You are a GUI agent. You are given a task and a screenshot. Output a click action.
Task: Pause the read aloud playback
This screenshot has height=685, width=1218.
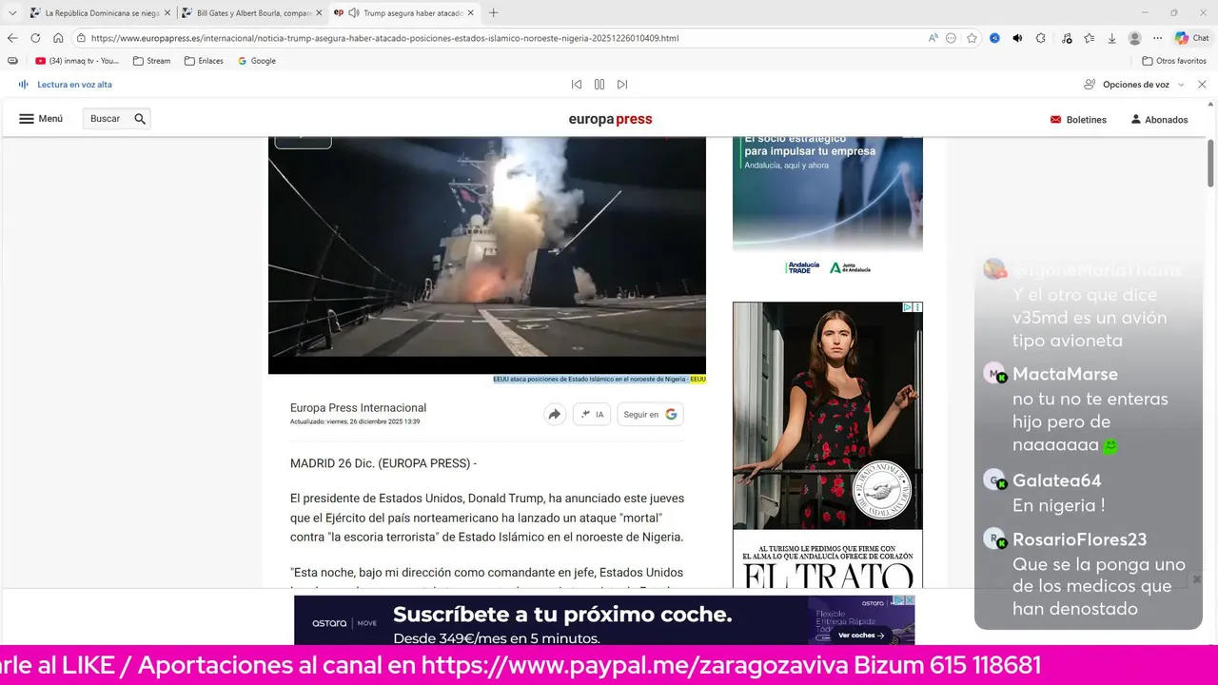point(599,85)
